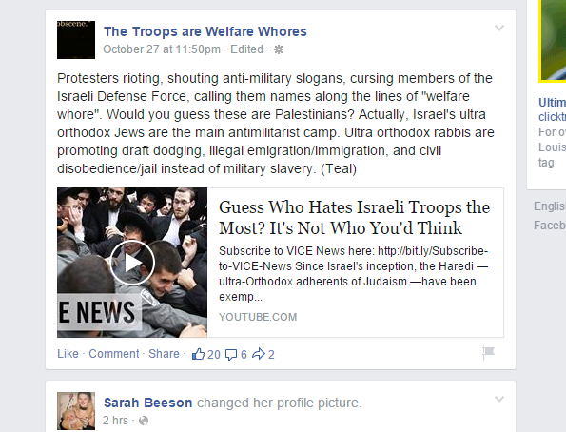The image size is (566, 432).
Task: Click the October 27 at 11:50pm timestamp
Action: point(162,49)
